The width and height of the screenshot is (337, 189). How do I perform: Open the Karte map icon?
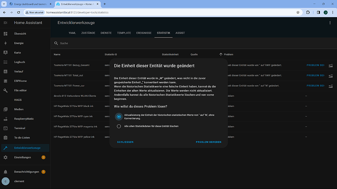click(x=5, y=53)
